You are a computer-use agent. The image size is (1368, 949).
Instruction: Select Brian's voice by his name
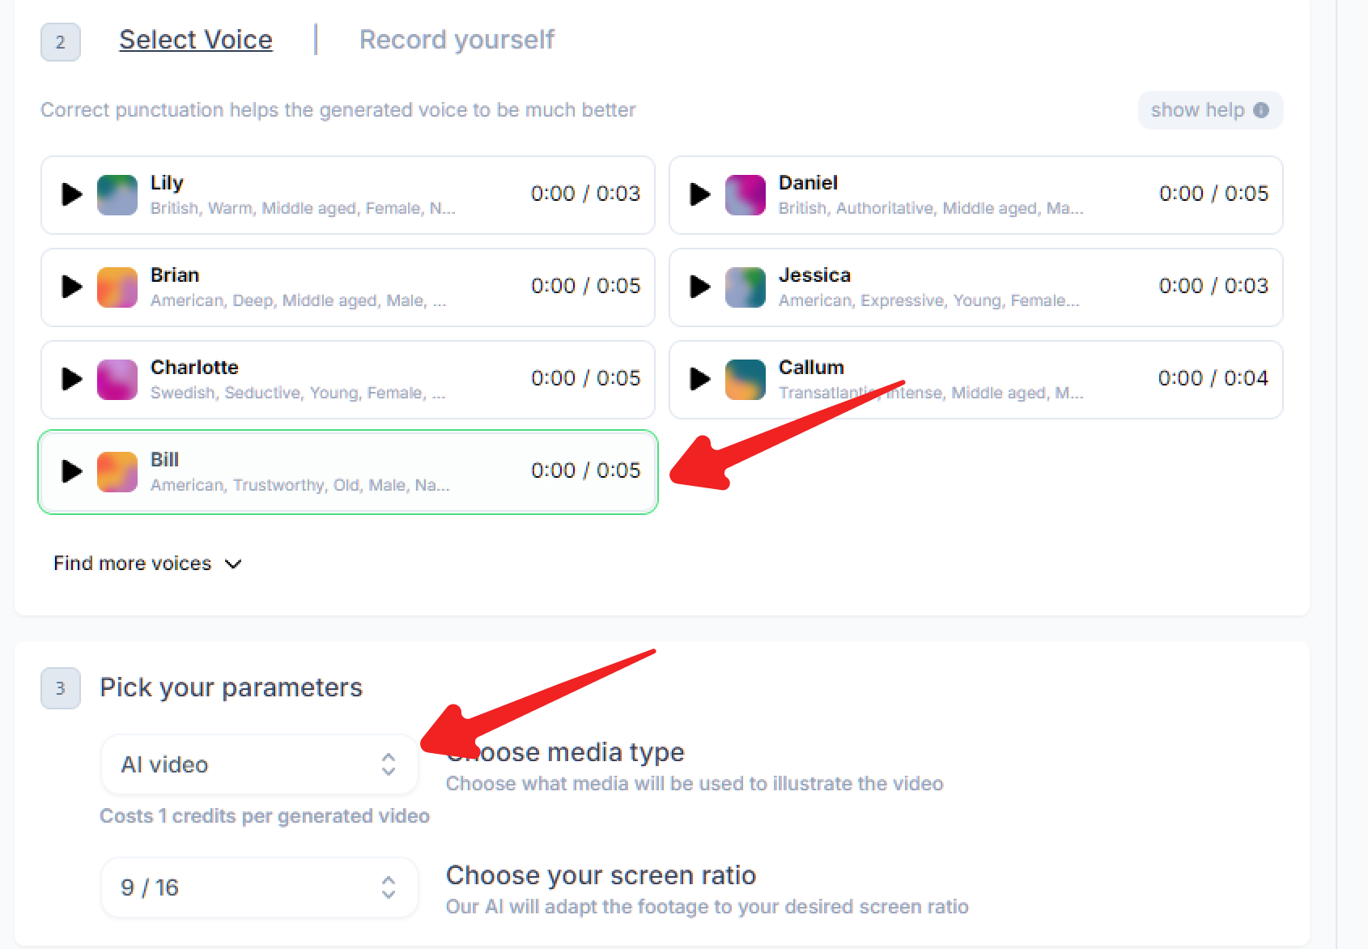coord(175,275)
